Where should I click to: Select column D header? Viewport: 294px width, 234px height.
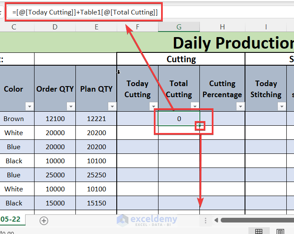coord(55,27)
